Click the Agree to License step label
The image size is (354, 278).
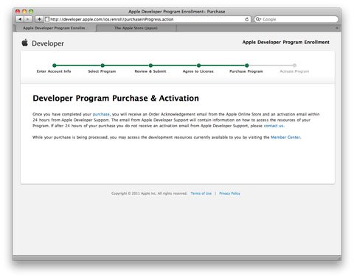[x=198, y=71]
